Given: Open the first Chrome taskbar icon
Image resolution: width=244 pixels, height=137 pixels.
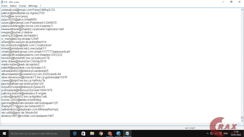Looking at the screenshot, I should click(x=101, y=133).
